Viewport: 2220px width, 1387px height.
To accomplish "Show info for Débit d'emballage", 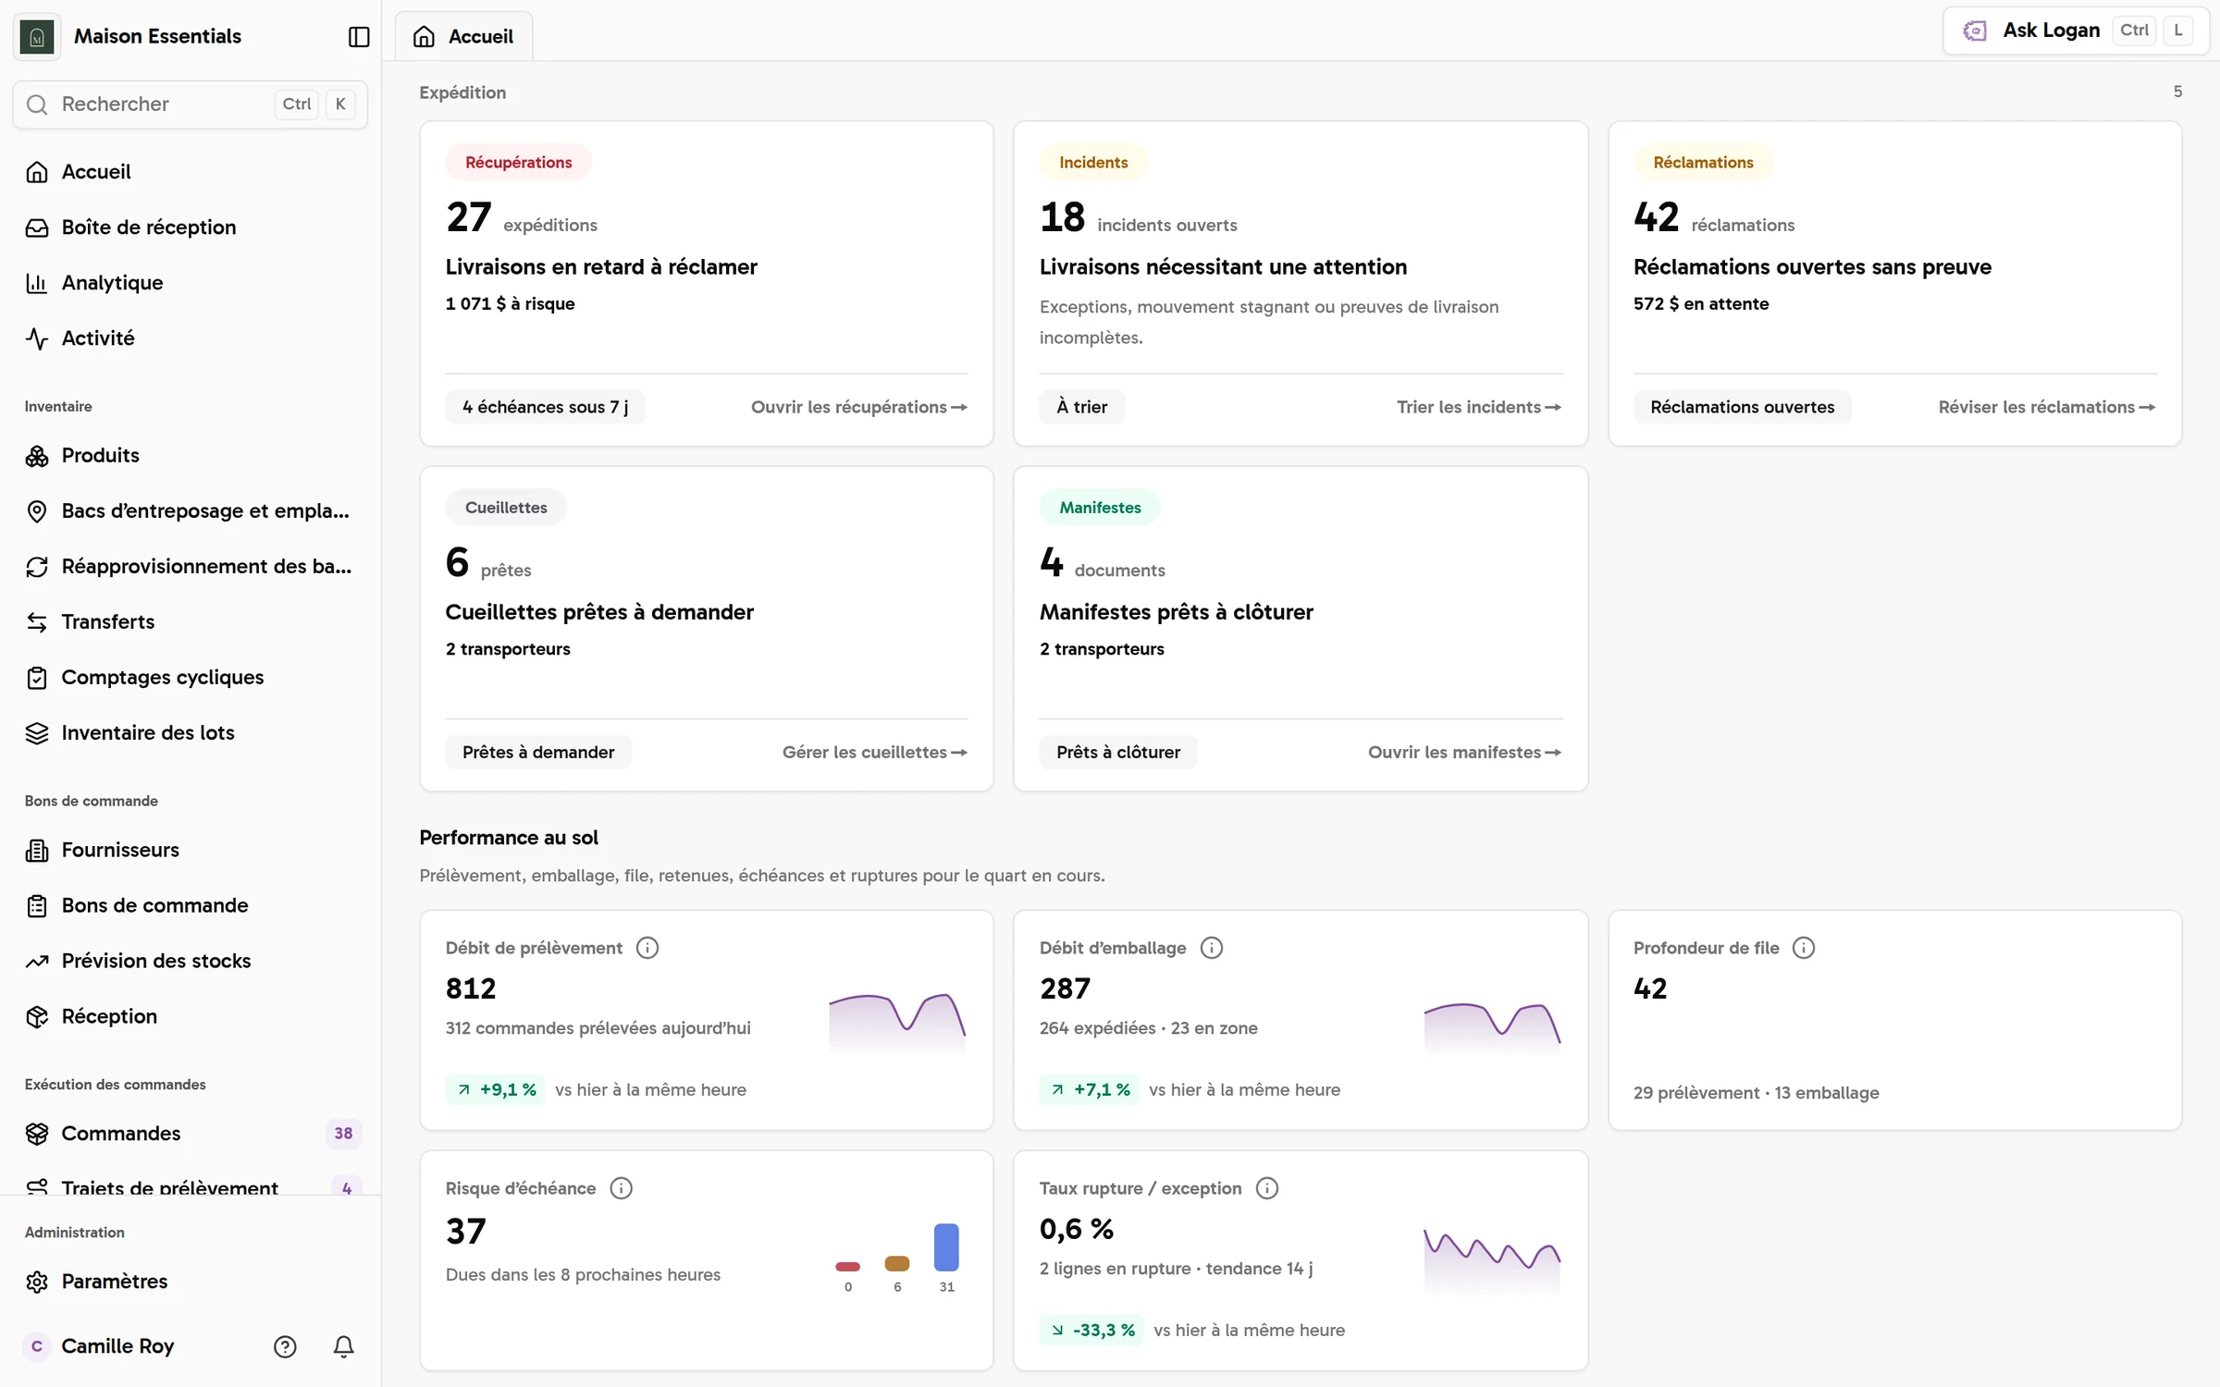I will pos(1212,948).
